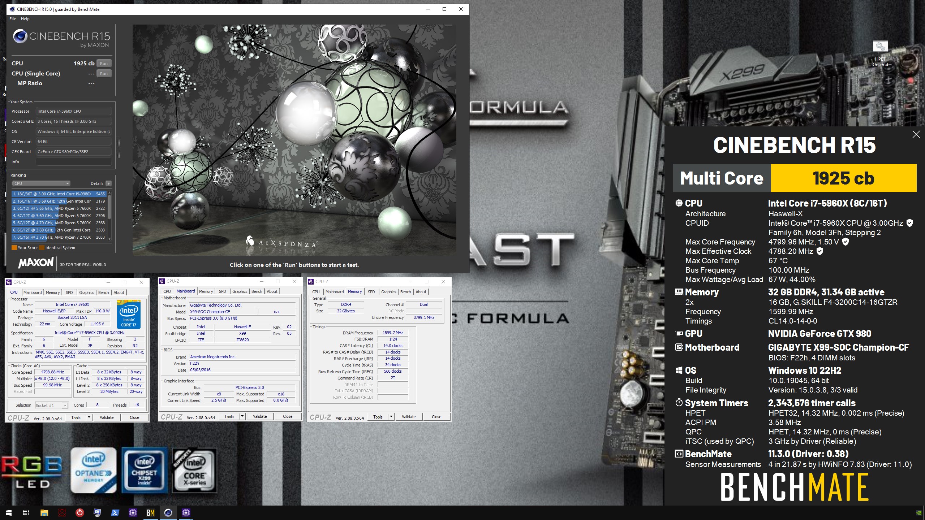Open SPD tab in CPU-Z window showing Mainboard
This screenshot has height=520, width=925.
click(223, 291)
